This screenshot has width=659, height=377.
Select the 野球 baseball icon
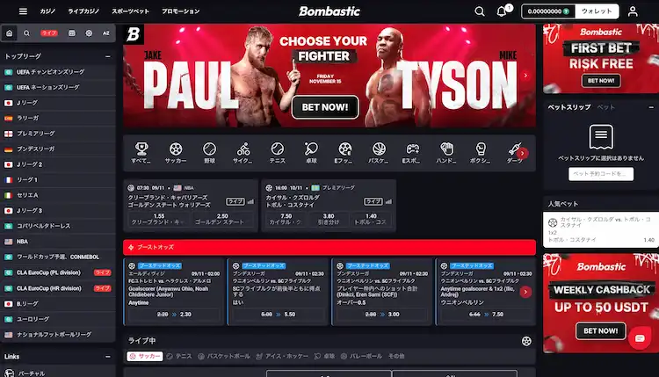[x=209, y=153]
